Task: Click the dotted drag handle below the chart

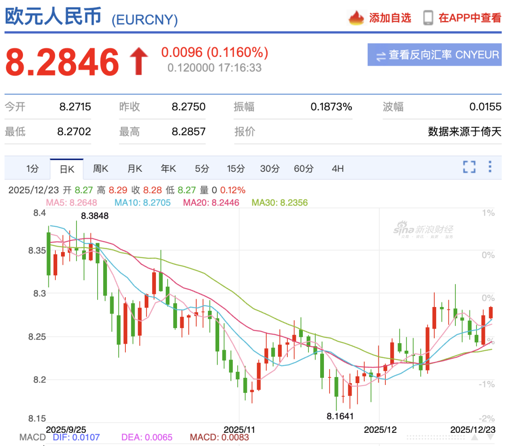Action: pos(436,437)
